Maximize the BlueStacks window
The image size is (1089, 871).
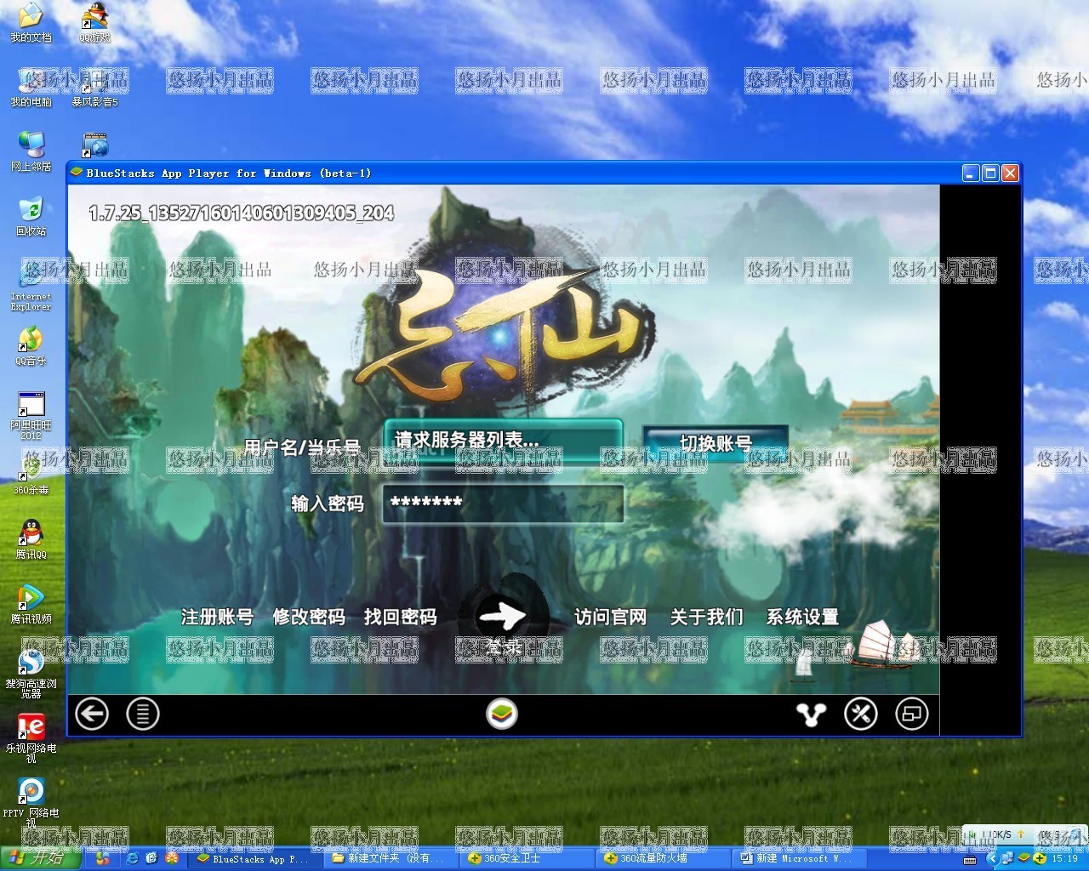(990, 174)
